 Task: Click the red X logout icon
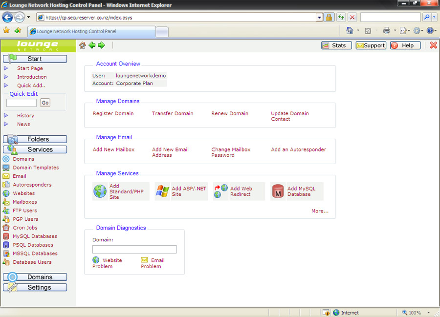pos(433,45)
